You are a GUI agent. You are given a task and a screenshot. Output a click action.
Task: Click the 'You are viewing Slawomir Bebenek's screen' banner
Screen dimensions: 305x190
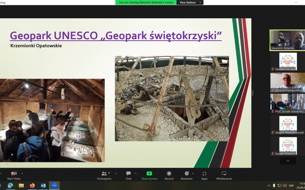146,3
